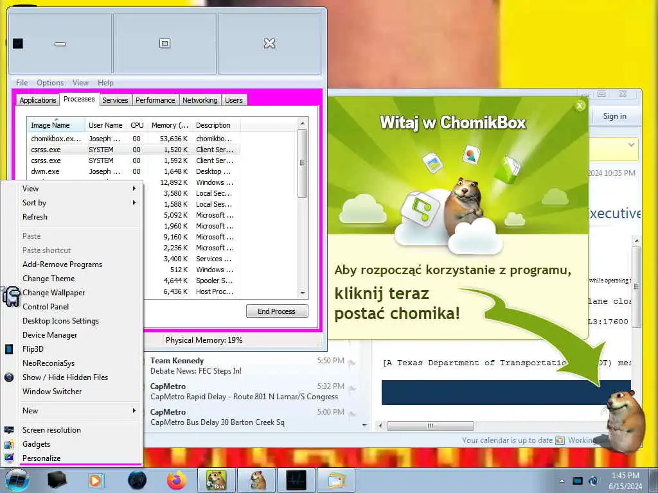Switch to the Services tab
The image size is (658, 493).
coord(115,100)
